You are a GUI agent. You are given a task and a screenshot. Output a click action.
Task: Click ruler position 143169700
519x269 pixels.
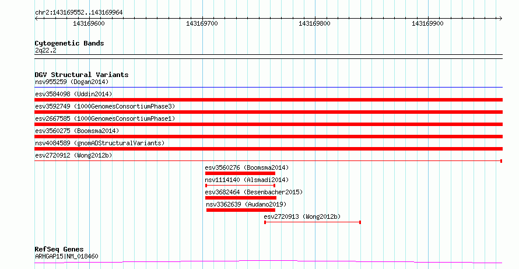click(x=202, y=23)
